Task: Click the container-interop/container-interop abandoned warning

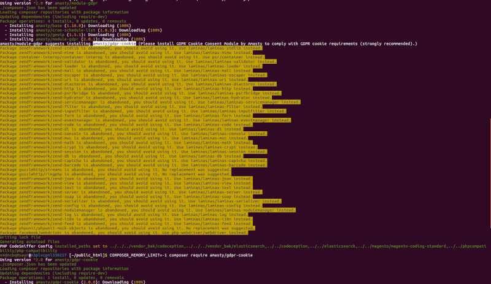Action: click(132, 57)
